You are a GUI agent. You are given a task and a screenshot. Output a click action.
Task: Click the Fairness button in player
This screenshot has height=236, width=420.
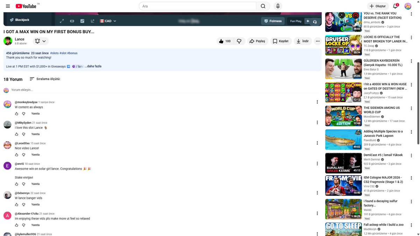pyautogui.click(x=273, y=21)
